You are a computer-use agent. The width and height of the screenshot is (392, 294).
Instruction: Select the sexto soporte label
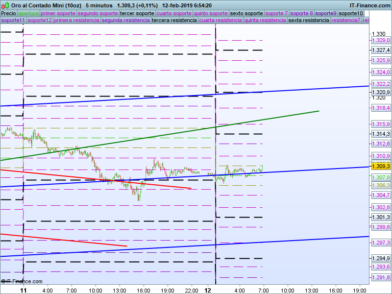246,13
